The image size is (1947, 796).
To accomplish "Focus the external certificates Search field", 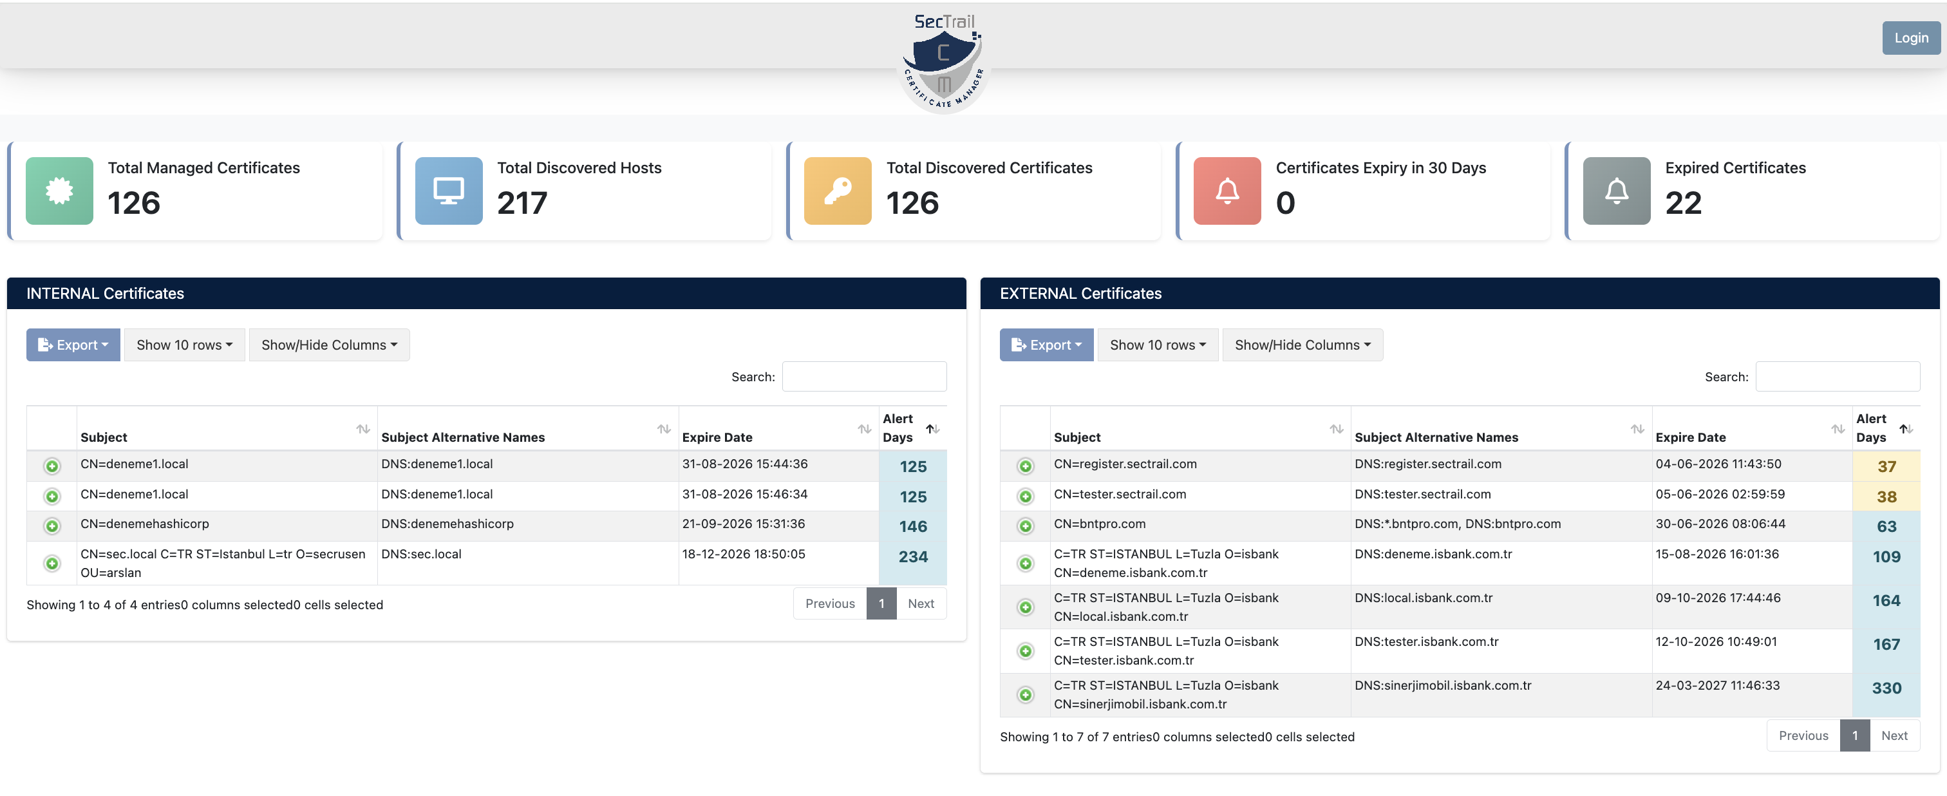I will 1838,377.
